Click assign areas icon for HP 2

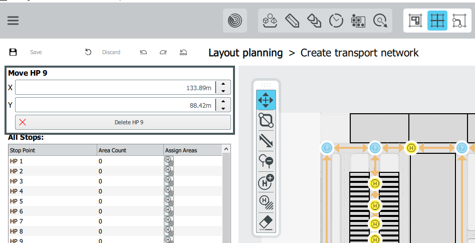point(169,171)
